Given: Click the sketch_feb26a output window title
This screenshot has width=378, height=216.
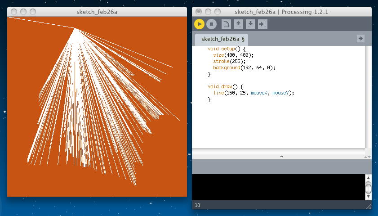Looking at the screenshot, I should click(x=97, y=12).
